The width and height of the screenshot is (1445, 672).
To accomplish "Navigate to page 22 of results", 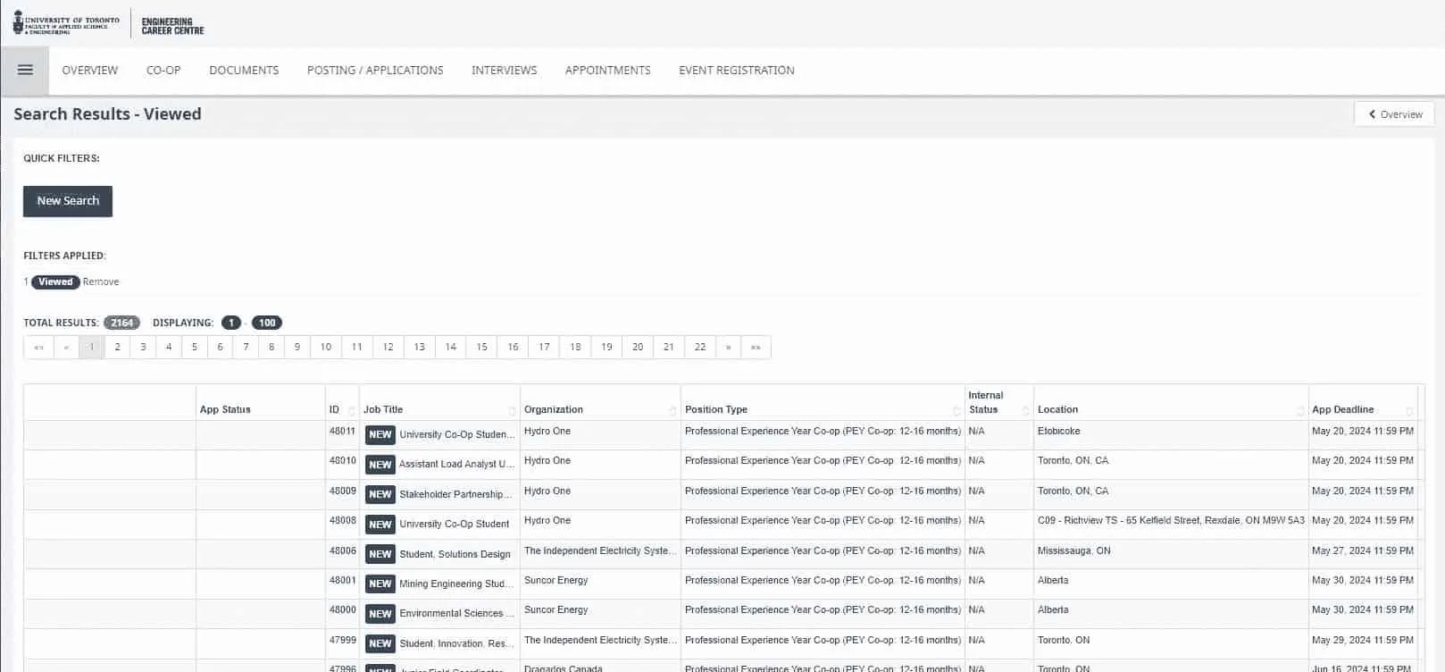I will pyautogui.click(x=699, y=347).
